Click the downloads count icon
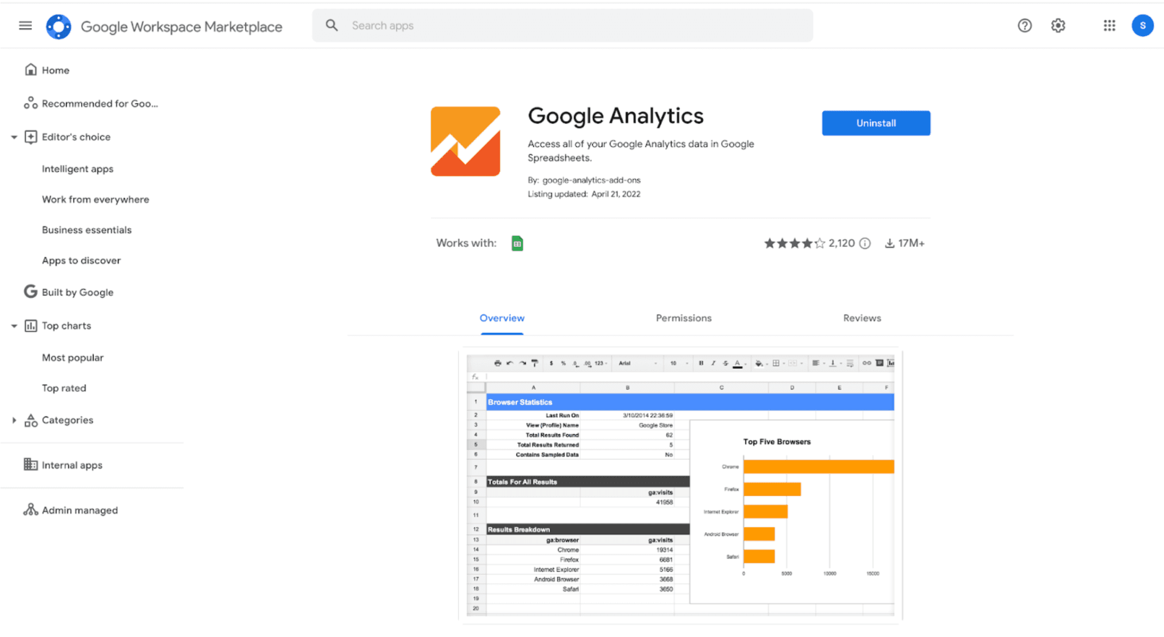This screenshot has width=1164, height=637. pos(889,243)
